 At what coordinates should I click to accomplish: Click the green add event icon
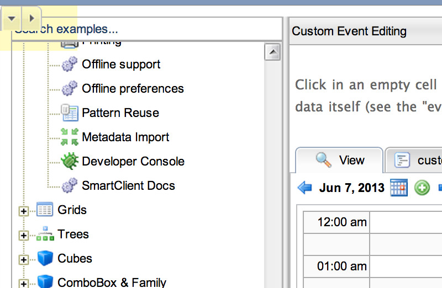coord(422,188)
